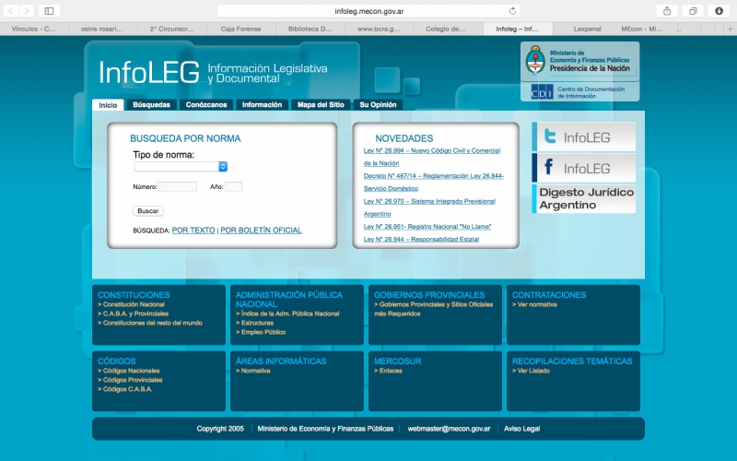
Task: Go back with the Safari back arrow
Action: [10, 11]
